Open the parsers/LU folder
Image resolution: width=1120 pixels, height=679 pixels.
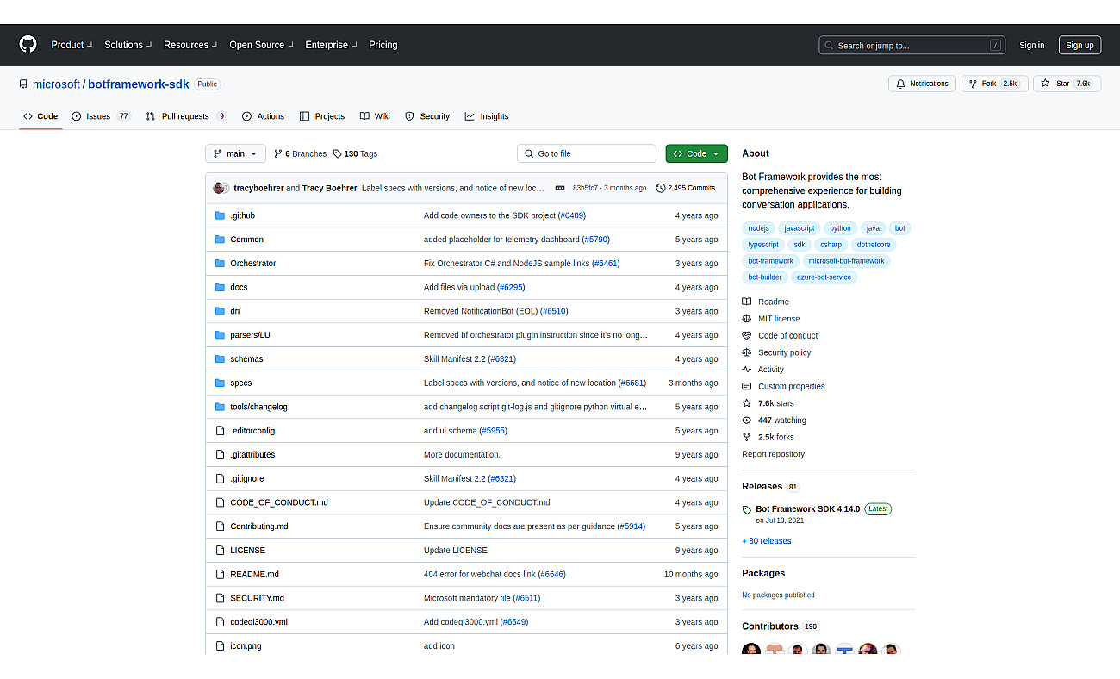(250, 335)
